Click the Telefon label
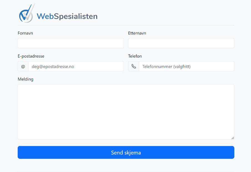 tap(135, 56)
